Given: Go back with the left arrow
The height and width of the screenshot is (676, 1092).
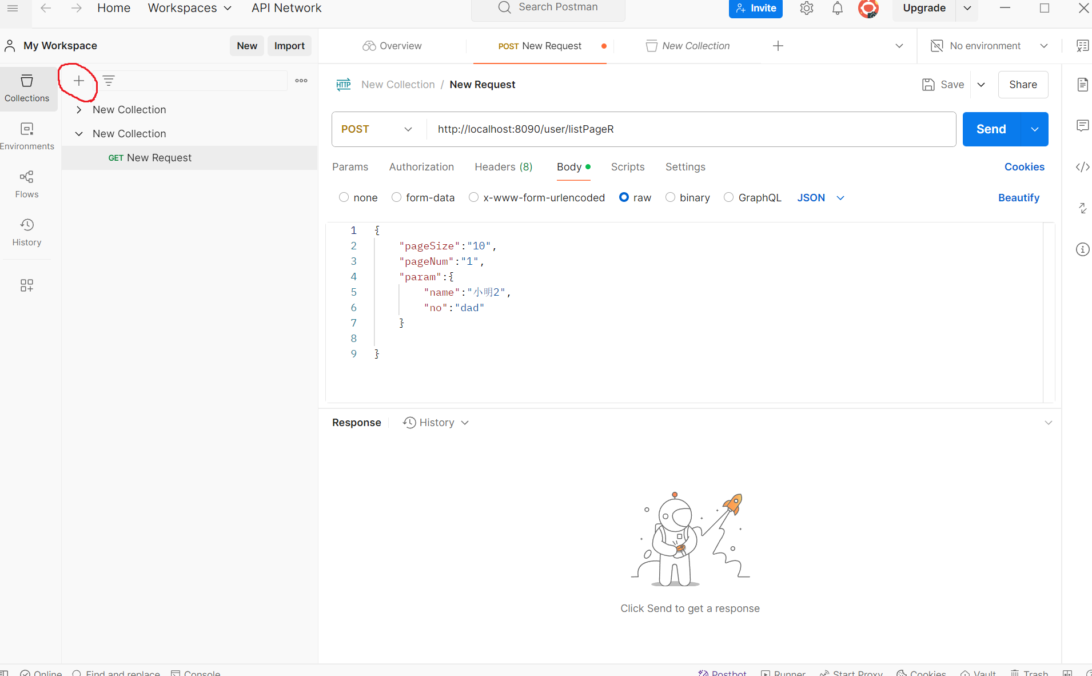Looking at the screenshot, I should [46, 8].
